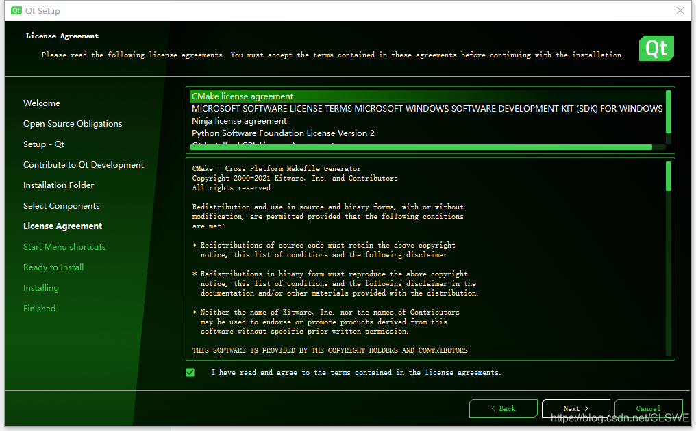Click the Start Menu shortcuts step
The image size is (696, 431).
pyautogui.click(x=64, y=246)
